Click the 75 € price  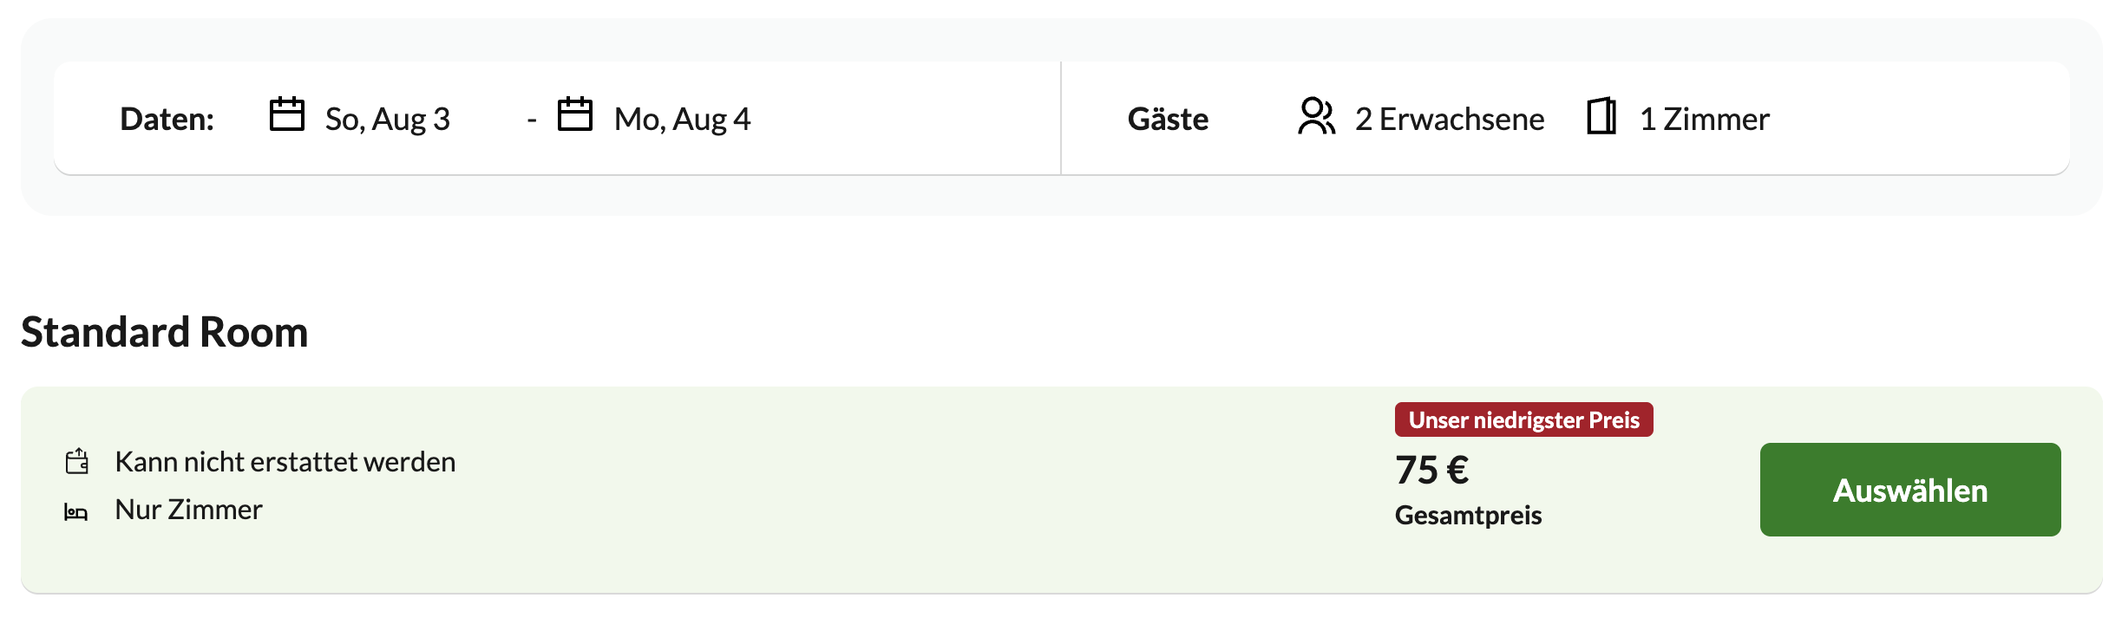(1432, 470)
